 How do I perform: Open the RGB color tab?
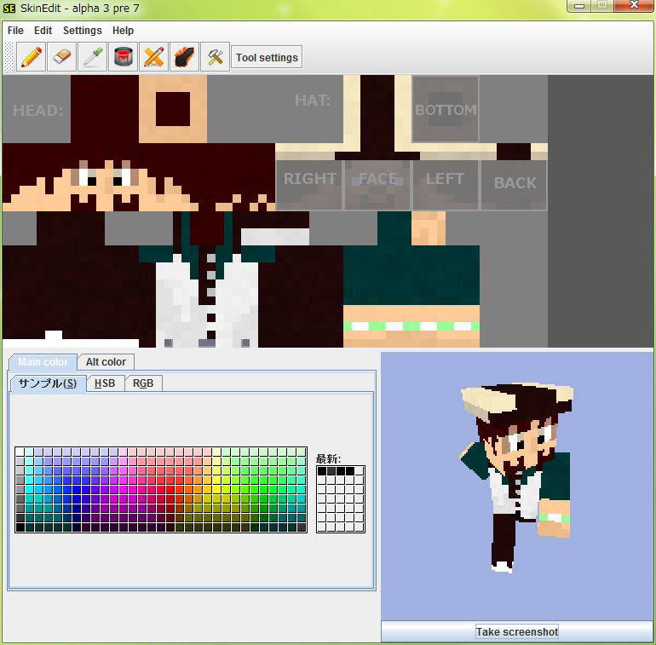[143, 383]
